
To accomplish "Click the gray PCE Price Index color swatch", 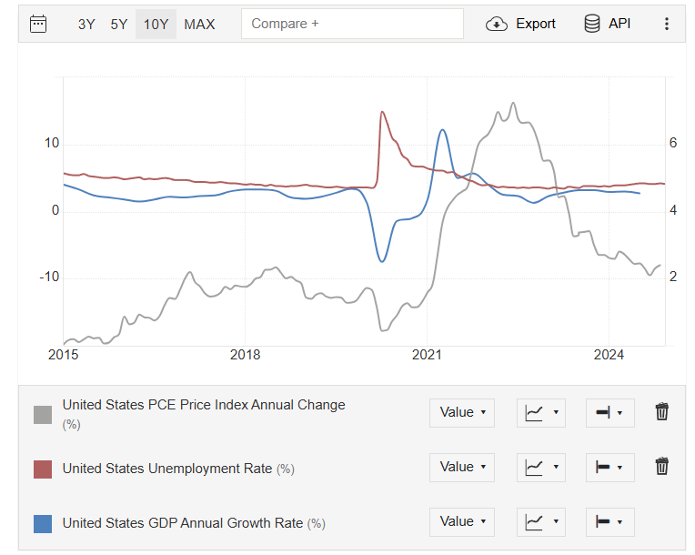I will [43, 415].
